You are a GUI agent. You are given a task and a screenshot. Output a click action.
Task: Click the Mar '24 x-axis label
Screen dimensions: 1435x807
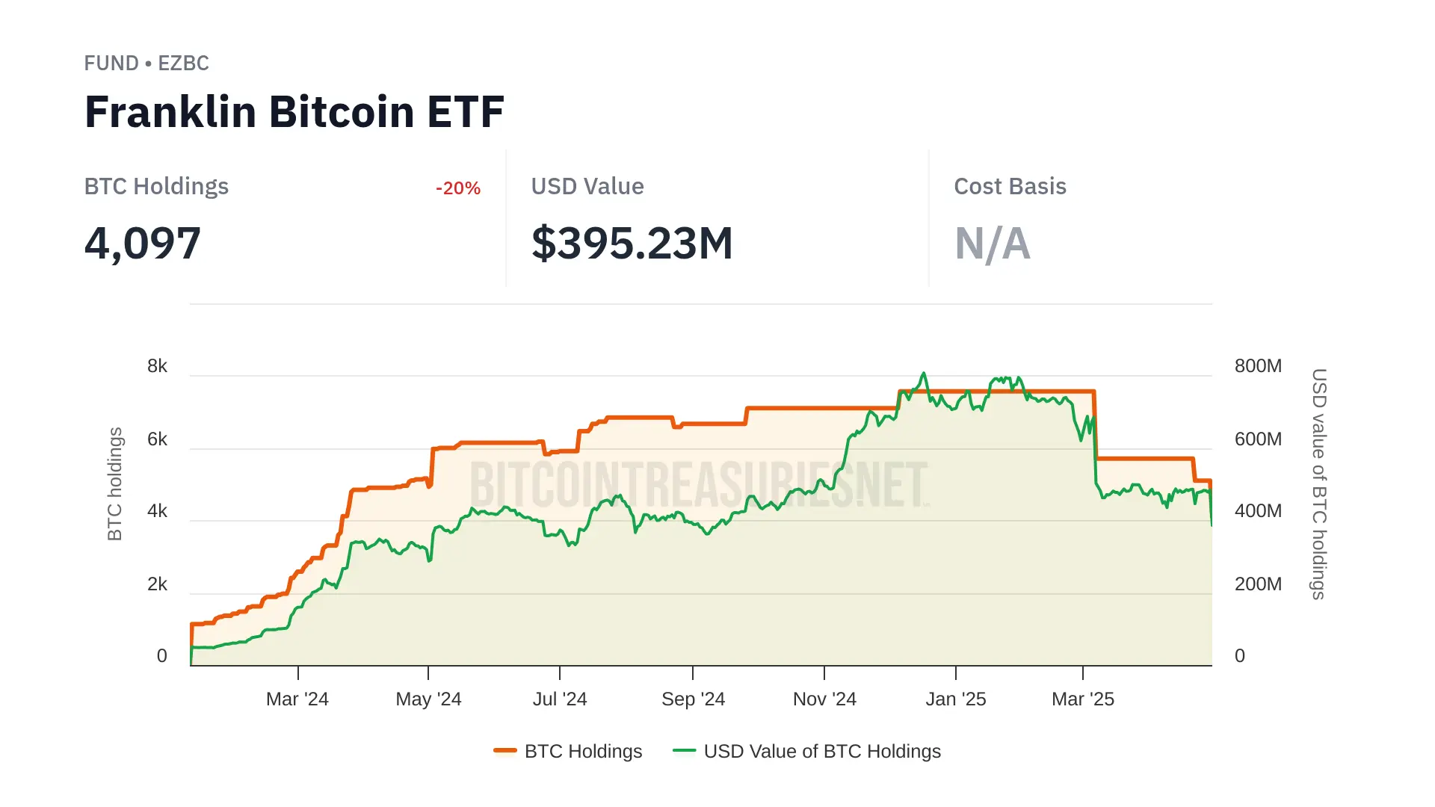tap(297, 699)
